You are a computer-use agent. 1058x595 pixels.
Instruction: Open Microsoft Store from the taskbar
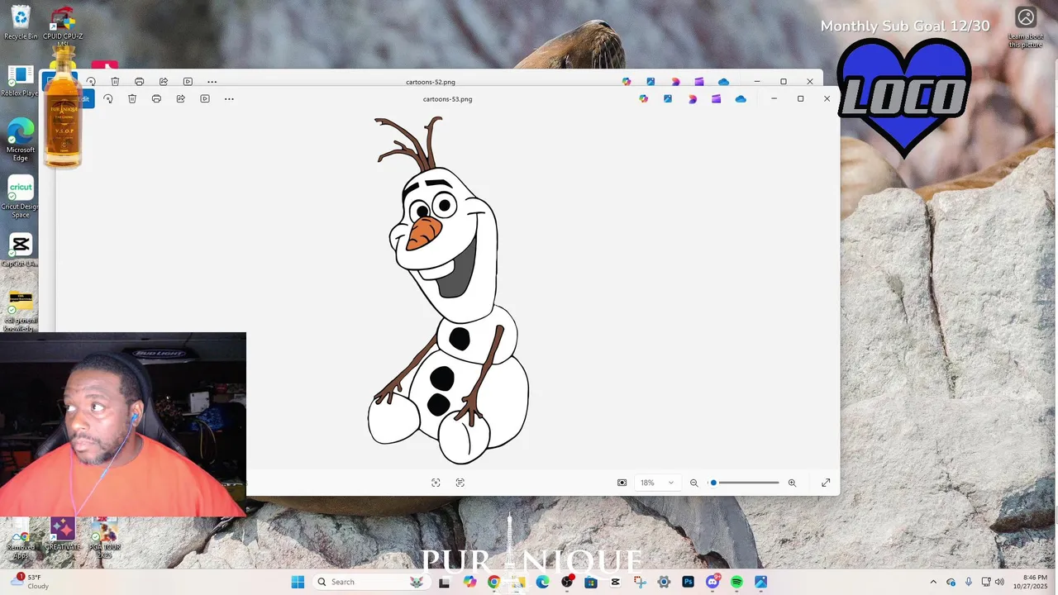tap(591, 582)
